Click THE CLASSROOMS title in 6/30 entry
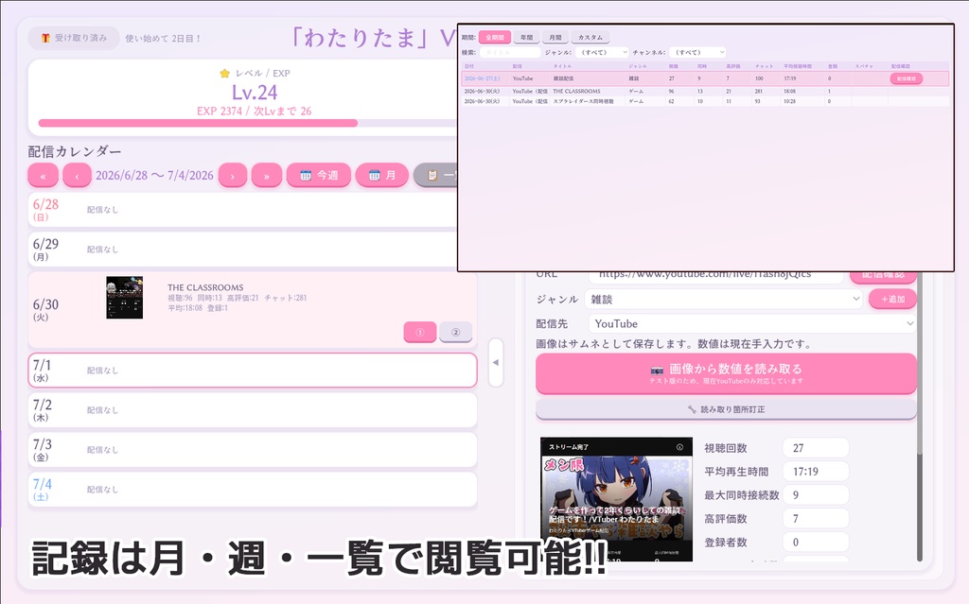The image size is (969, 604). coord(205,287)
